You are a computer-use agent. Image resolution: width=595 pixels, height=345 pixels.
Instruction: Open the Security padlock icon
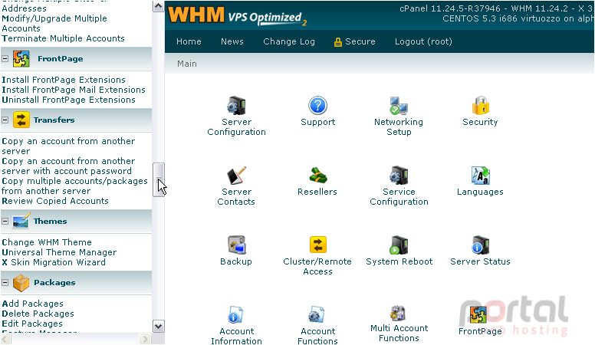(480, 106)
